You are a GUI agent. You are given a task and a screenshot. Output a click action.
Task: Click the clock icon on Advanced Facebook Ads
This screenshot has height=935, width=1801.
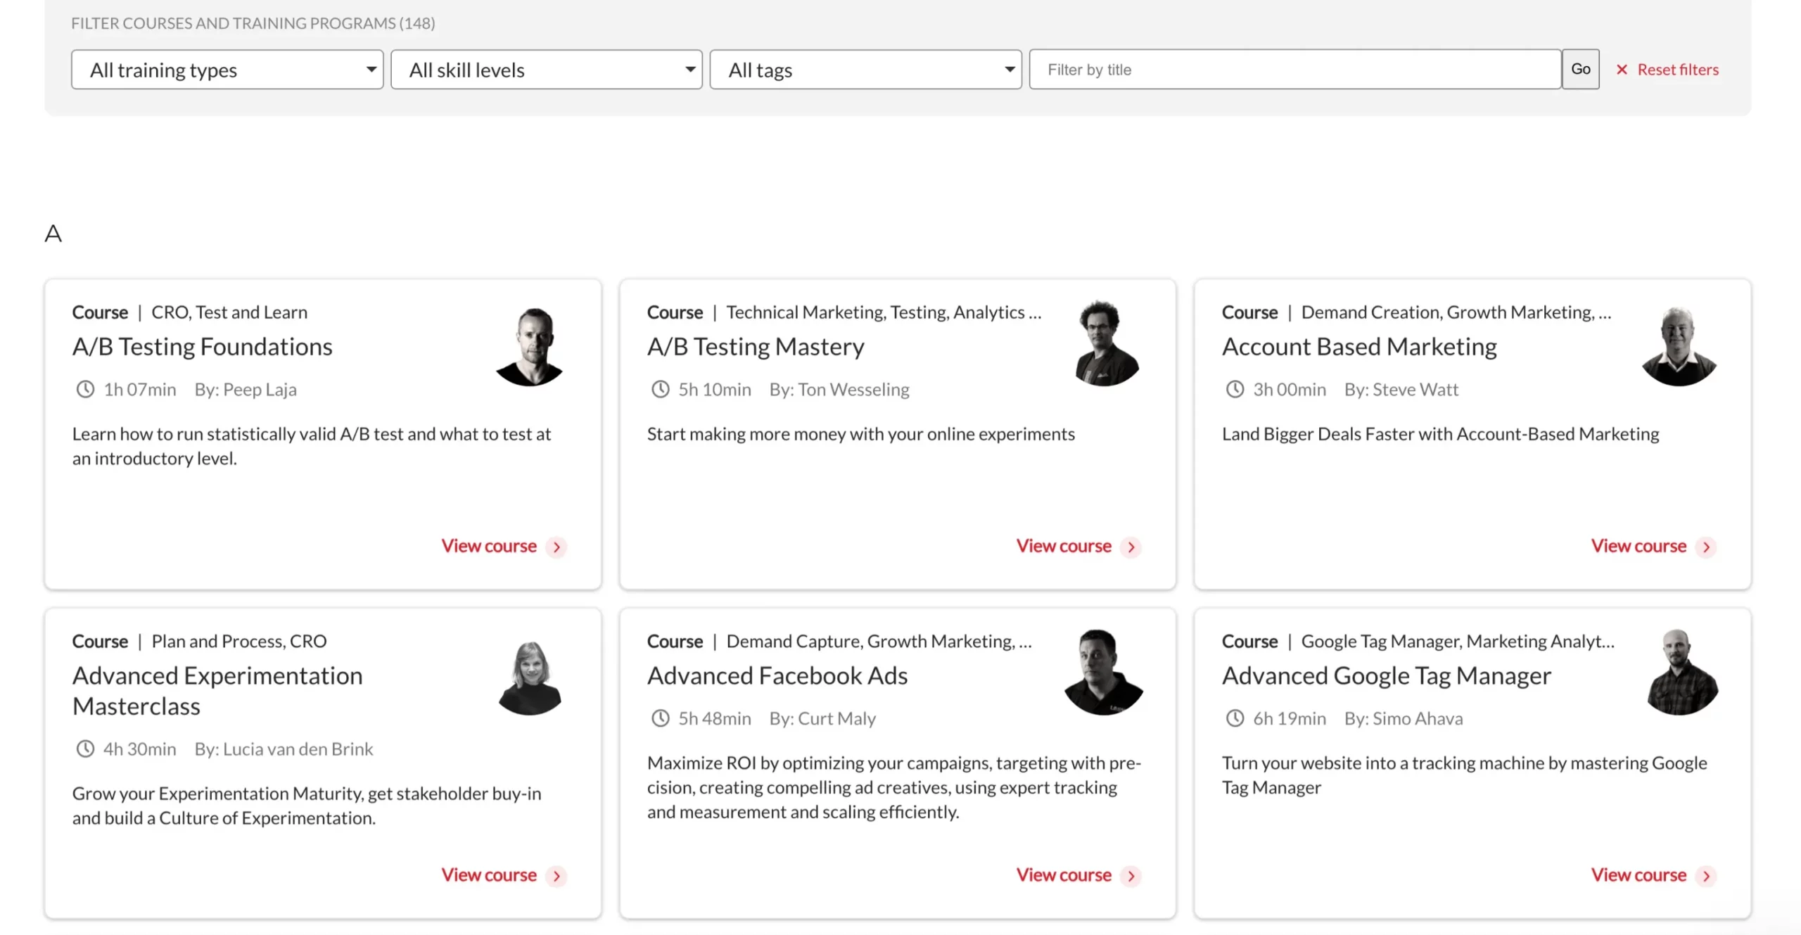coord(658,718)
